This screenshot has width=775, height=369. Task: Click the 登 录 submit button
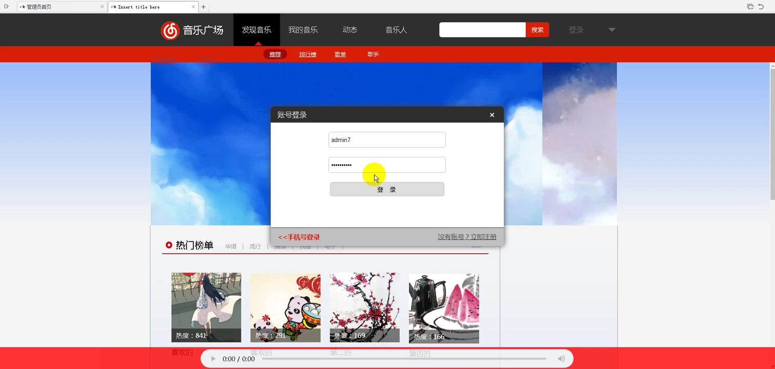[387, 189]
